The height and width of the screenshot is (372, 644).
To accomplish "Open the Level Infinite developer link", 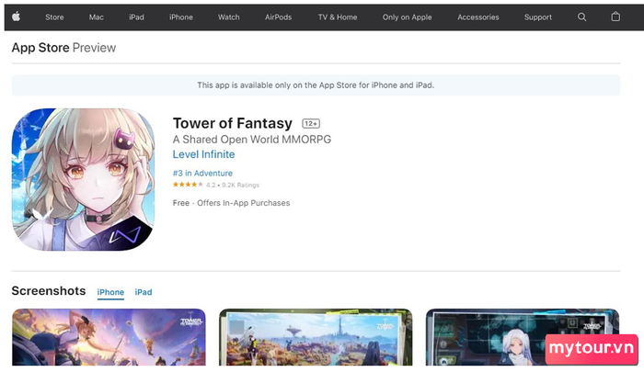I will (x=203, y=154).
